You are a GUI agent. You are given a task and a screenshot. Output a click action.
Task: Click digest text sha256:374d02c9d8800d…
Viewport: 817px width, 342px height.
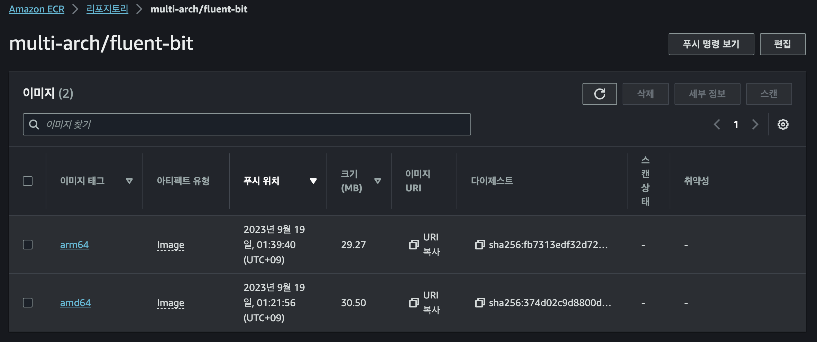point(550,303)
